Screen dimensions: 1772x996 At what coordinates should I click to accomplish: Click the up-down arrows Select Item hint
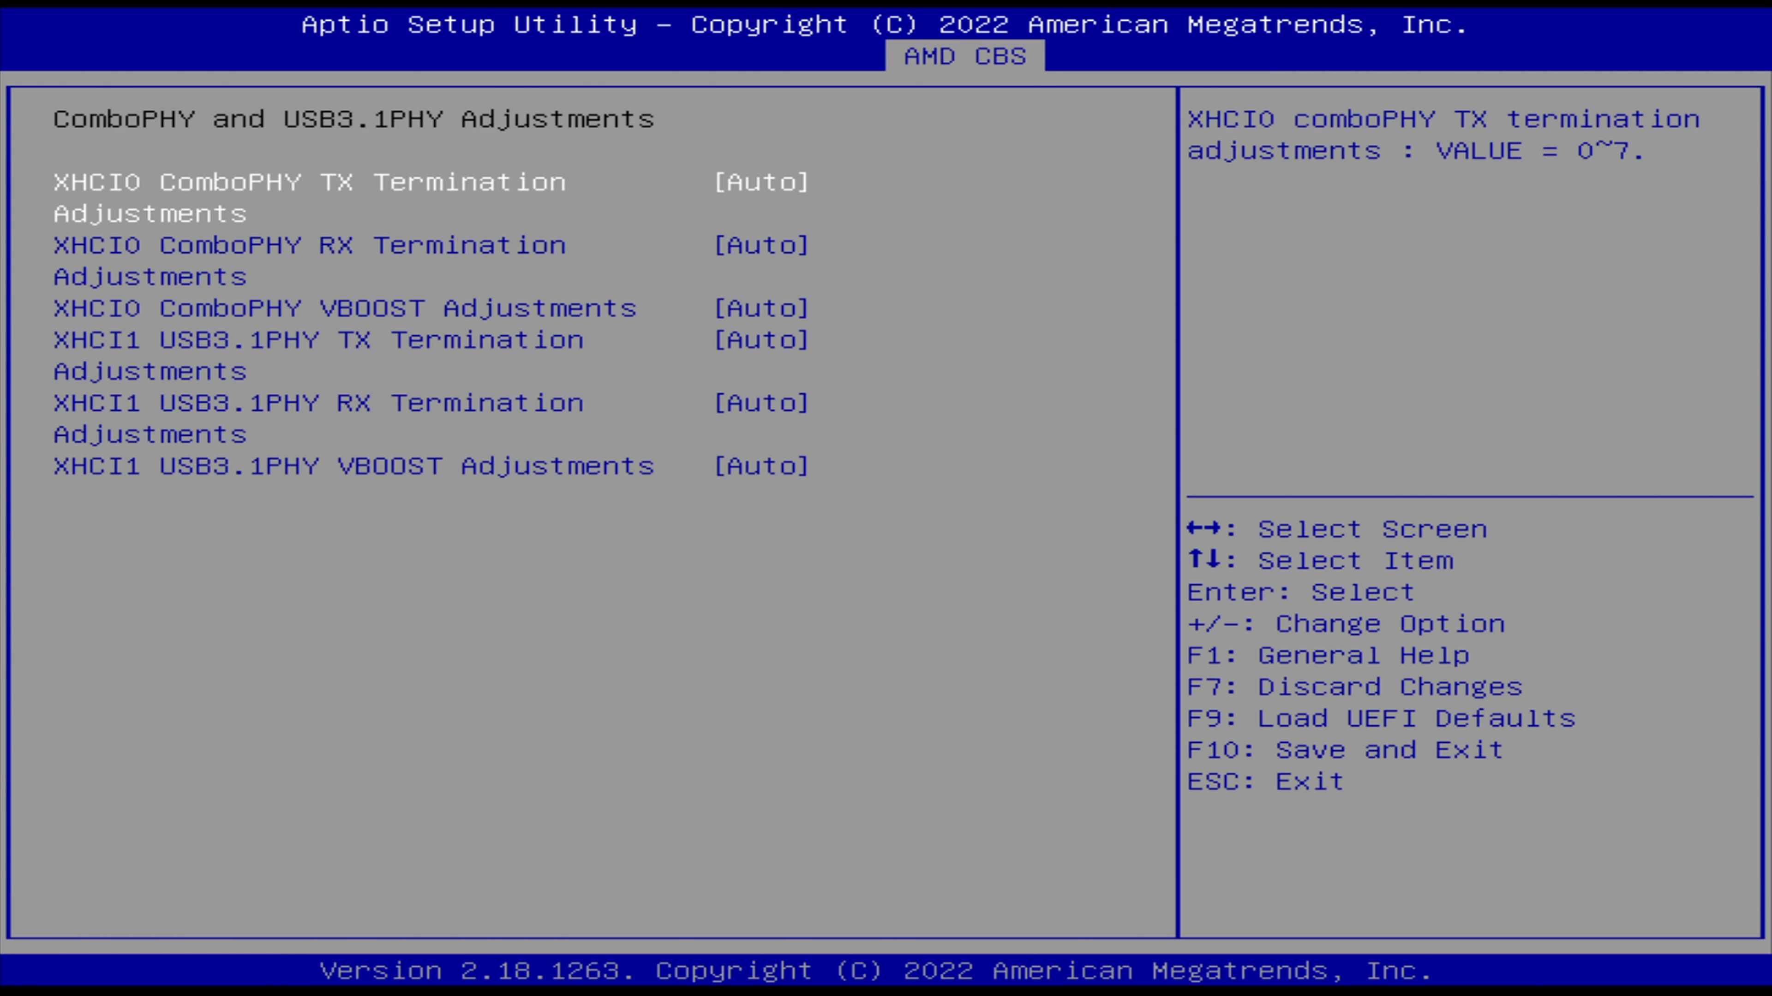coord(1321,560)
